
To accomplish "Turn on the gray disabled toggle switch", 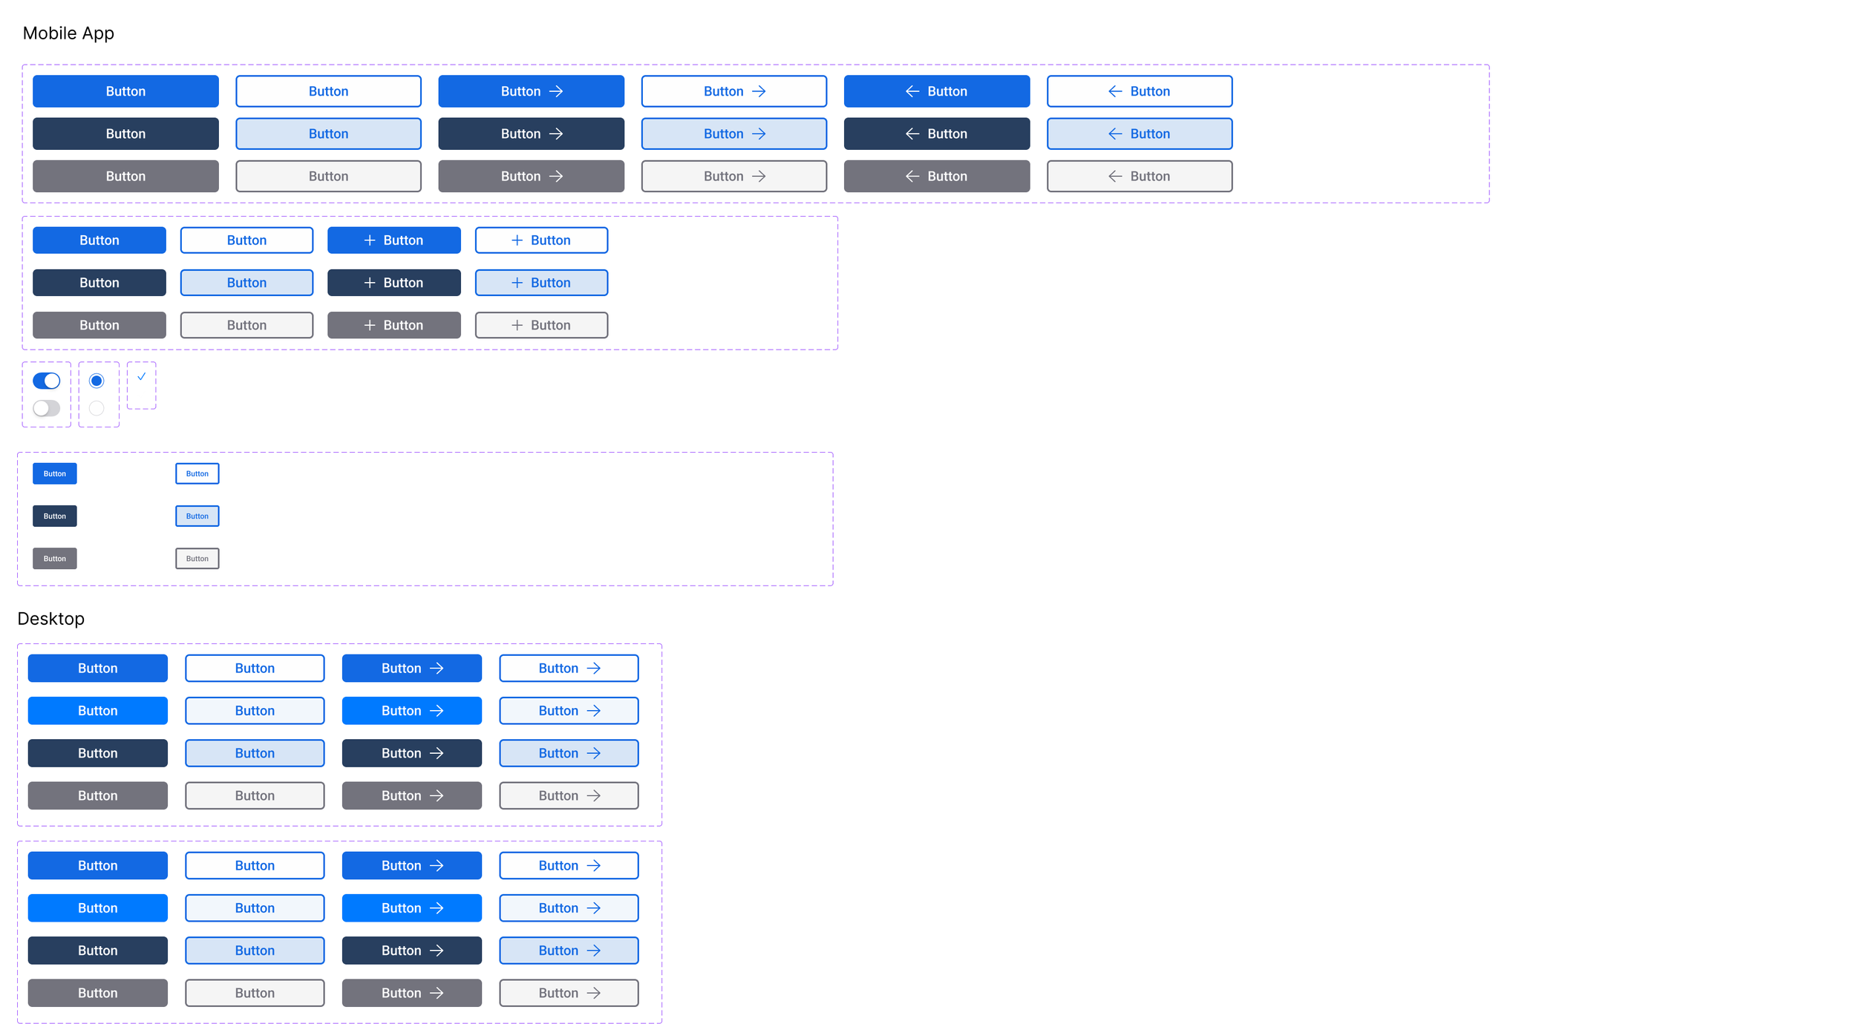I will tap(47, 408).
